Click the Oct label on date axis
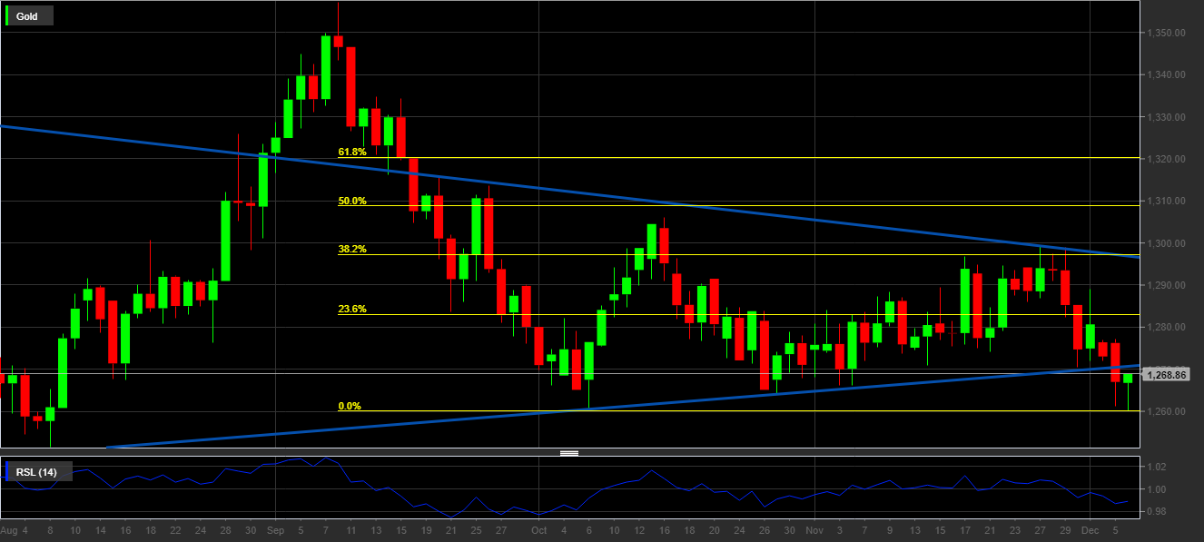The width and height of the screenshot is (1204, 542). [538, 529]
